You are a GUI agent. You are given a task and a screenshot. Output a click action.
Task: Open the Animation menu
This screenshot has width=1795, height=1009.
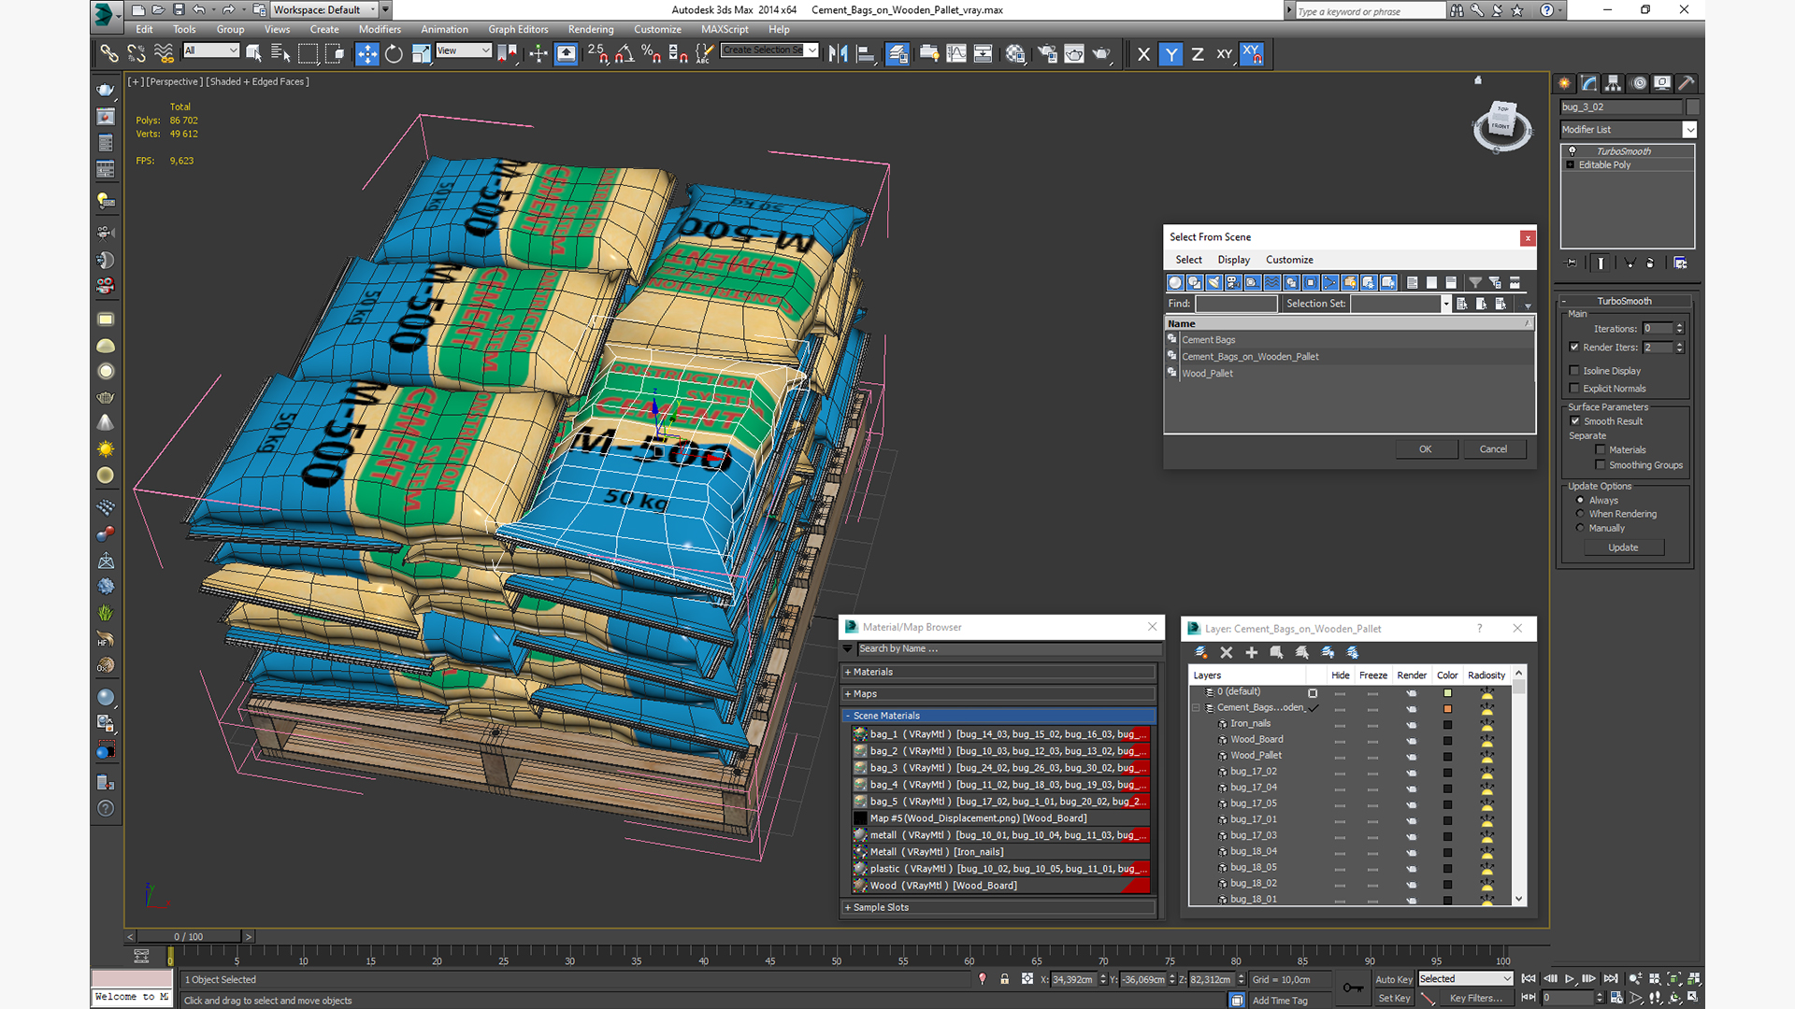pos(444,29)
